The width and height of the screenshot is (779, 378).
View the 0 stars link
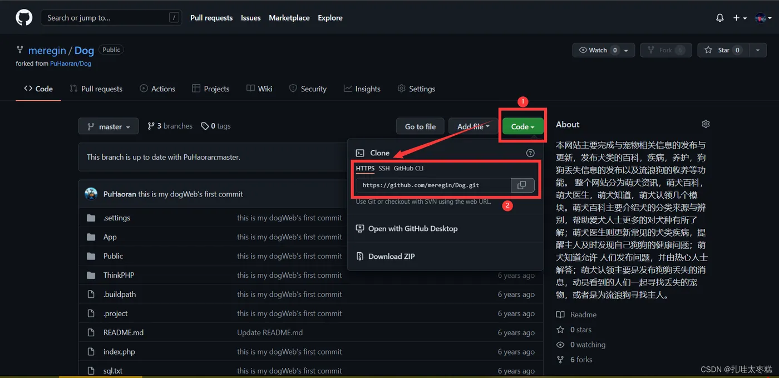click(x=574, y=330)
